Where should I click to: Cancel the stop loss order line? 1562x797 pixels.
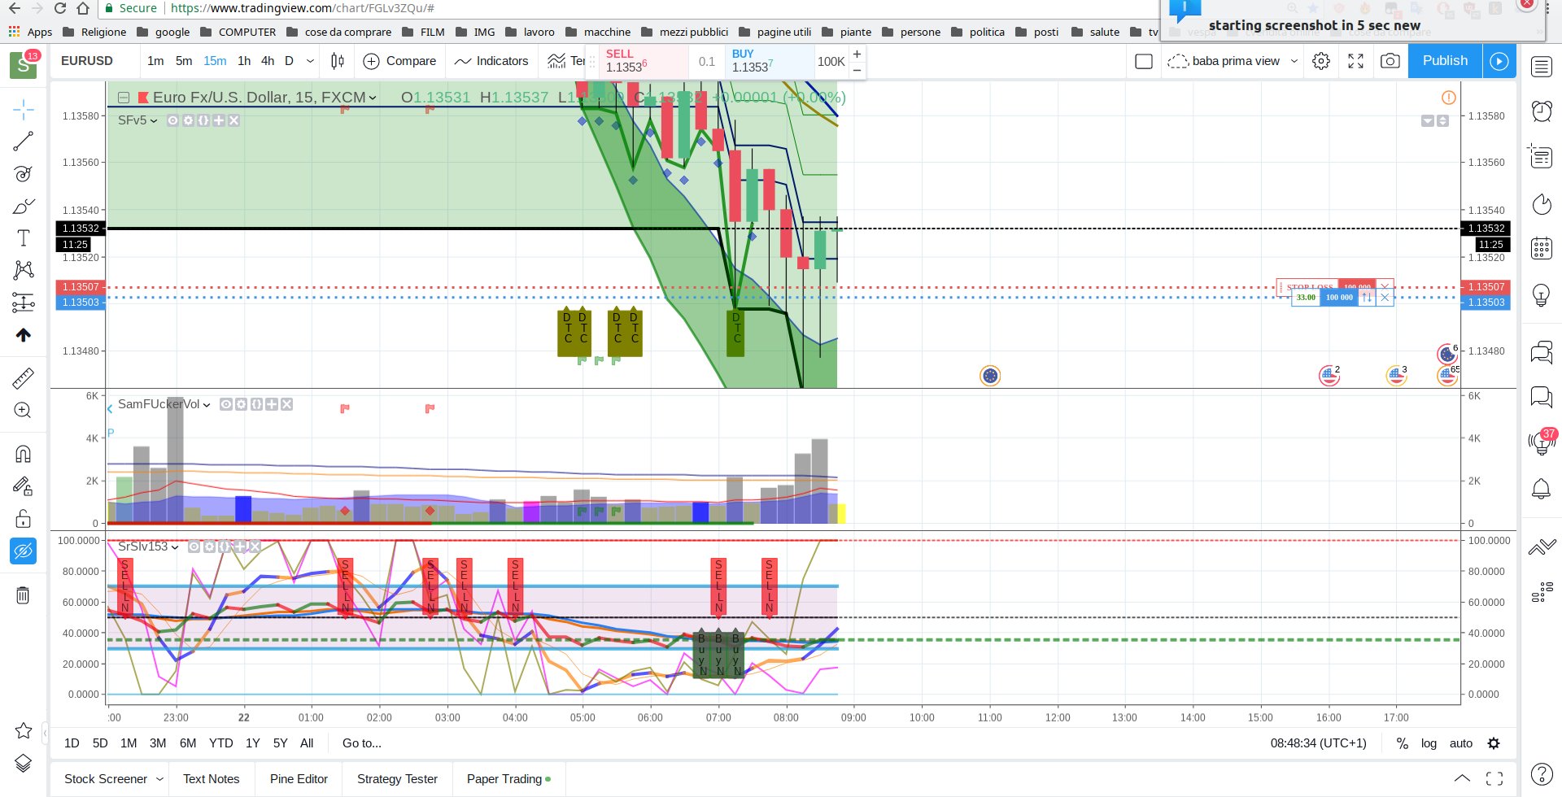click(1385, 286)
